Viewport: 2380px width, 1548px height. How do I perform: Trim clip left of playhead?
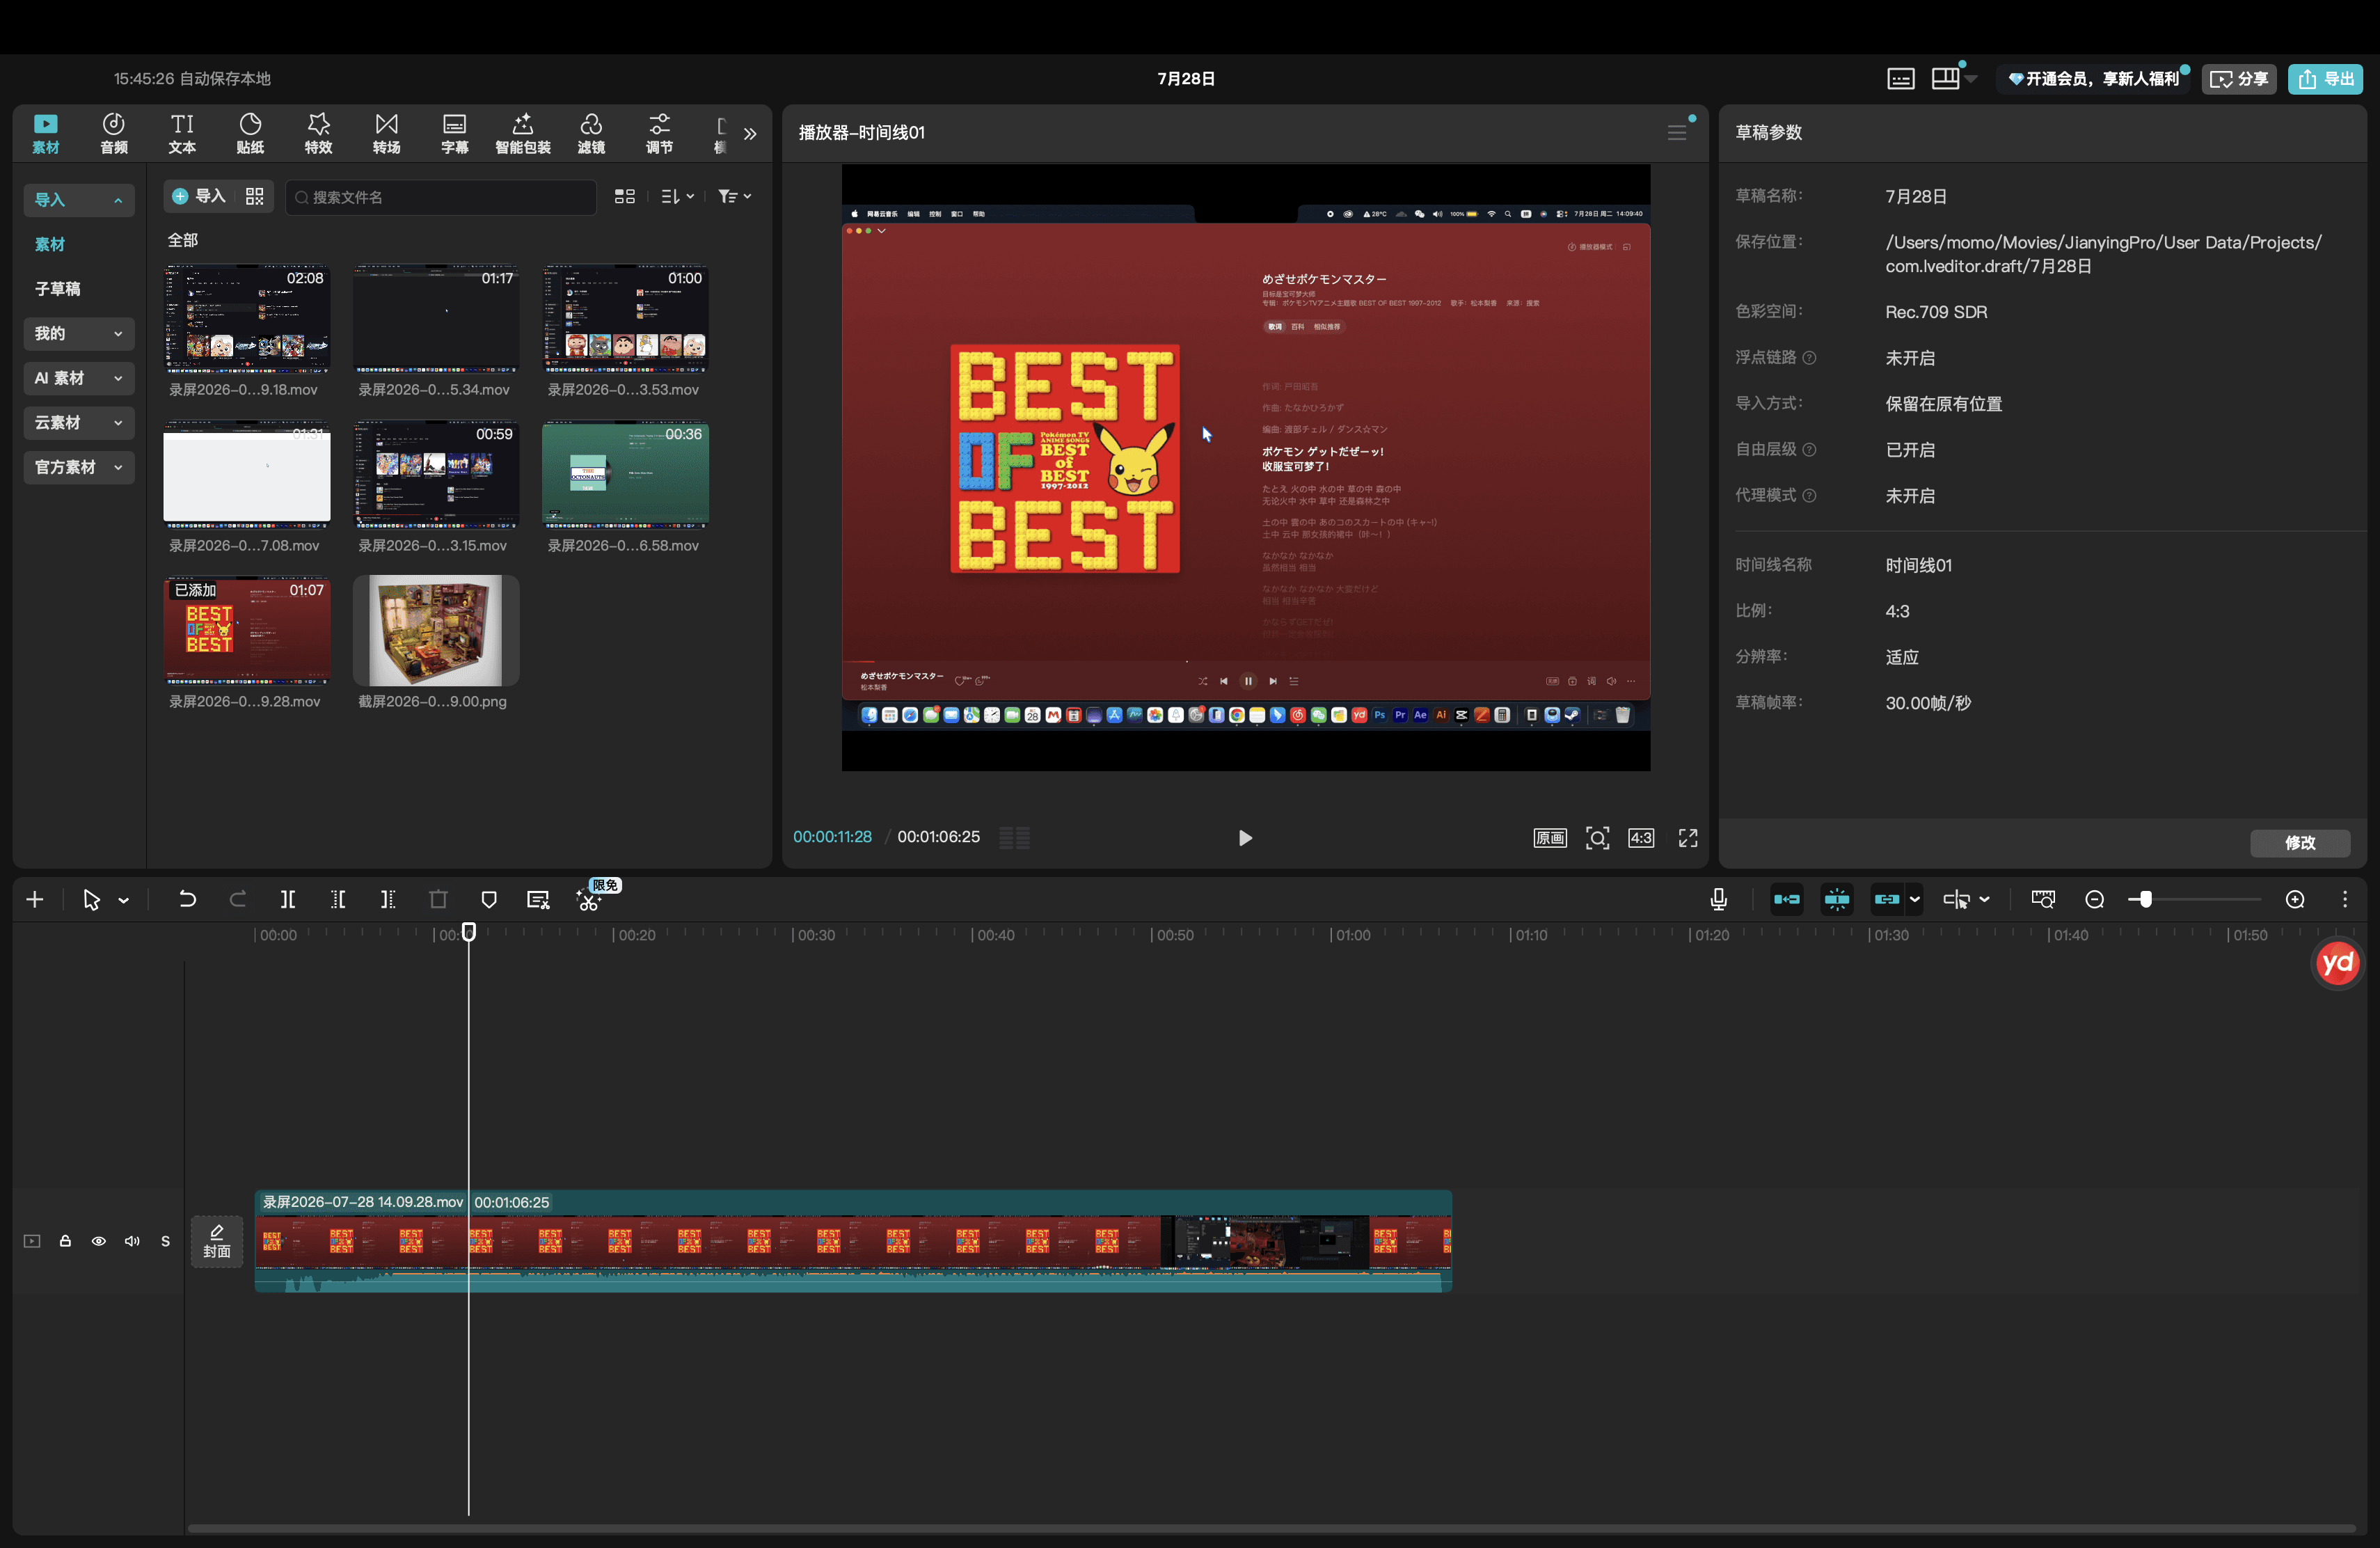point(338,900)
